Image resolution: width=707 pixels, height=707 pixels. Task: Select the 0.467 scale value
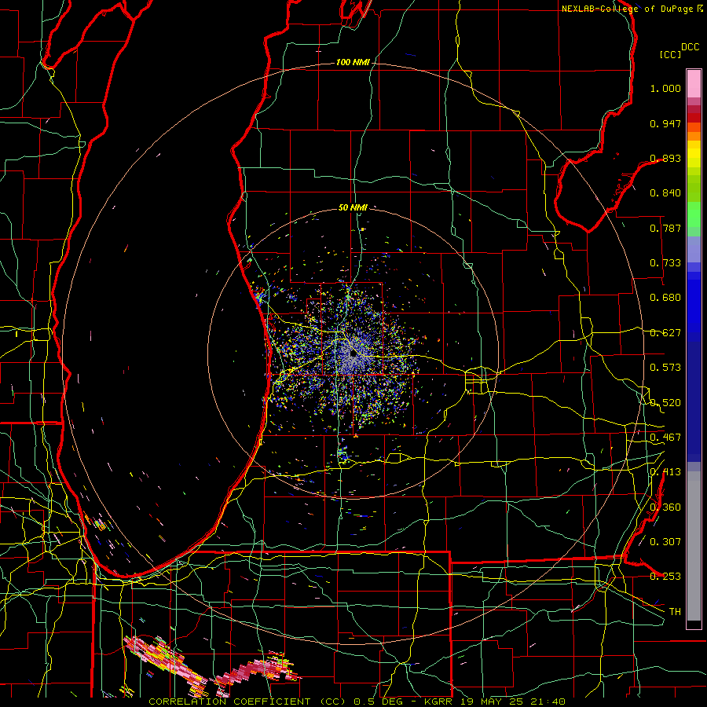point(665,438)
